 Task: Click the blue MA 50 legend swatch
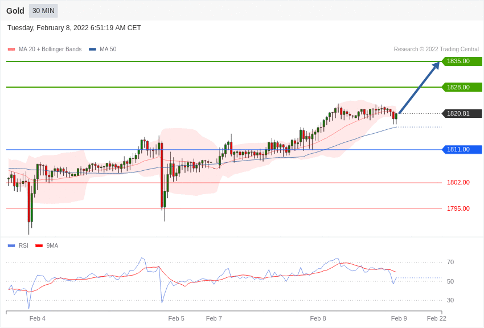[x=92, y=49]
